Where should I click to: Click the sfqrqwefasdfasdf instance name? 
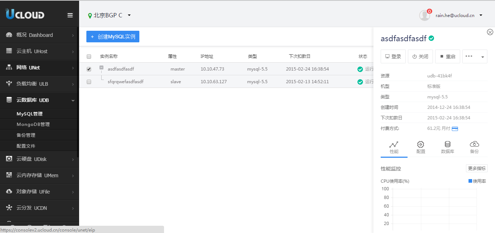(126, 82)
